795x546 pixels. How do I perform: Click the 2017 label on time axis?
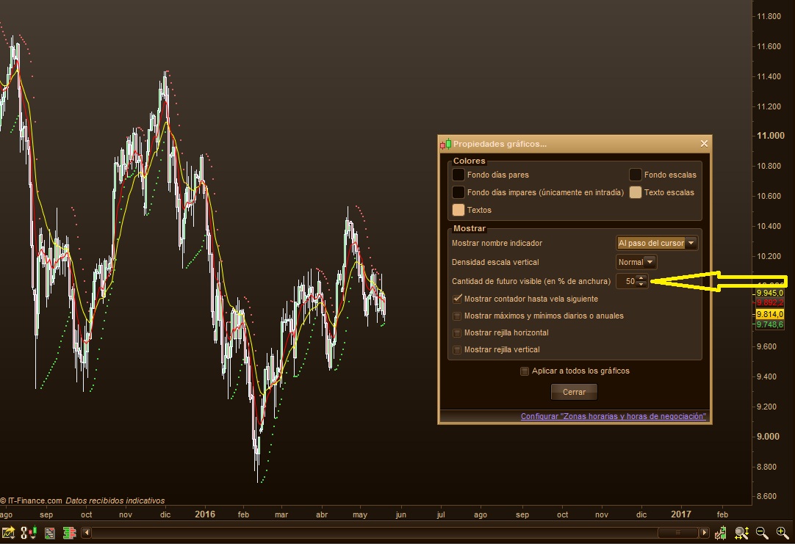click(x=680, y=514)
